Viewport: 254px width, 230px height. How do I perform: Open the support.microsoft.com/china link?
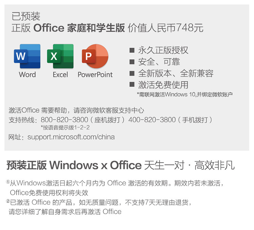click(71, 137)
